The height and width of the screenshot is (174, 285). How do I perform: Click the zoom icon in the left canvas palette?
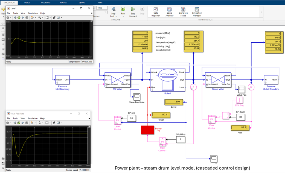(3, 35)
